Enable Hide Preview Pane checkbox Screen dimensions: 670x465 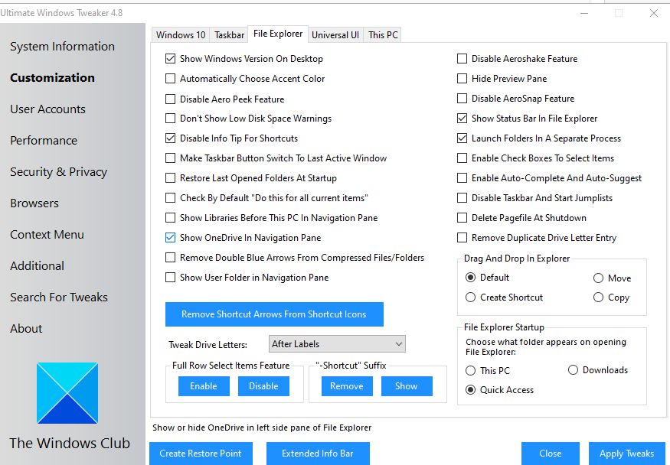tap(462, 79)
